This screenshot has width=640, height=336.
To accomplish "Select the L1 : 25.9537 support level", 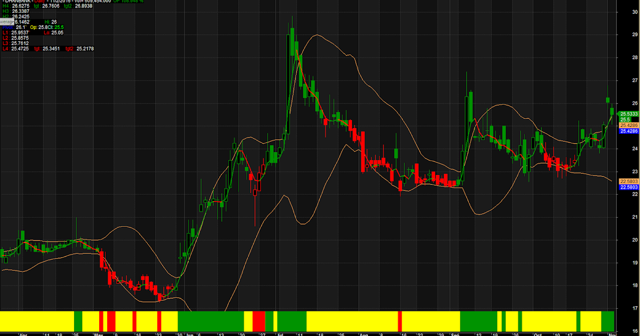I will pos(15,33).
